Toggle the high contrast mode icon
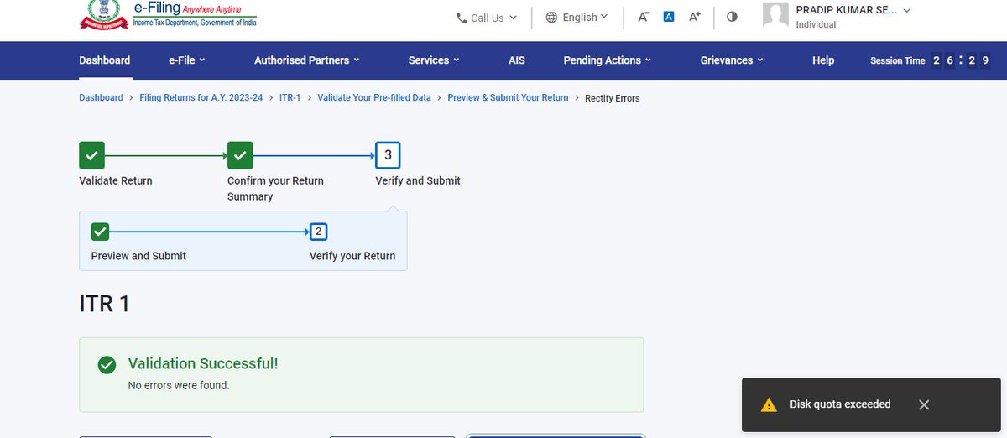1007x438 pixels. click(x=732, y=16)
